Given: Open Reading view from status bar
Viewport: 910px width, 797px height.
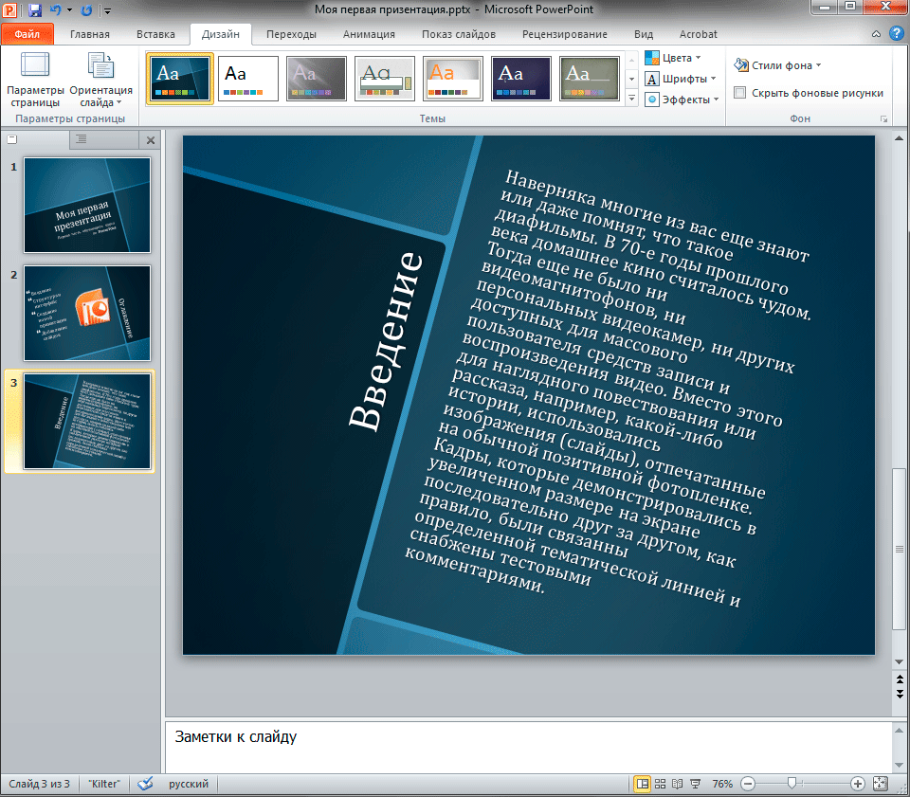Looking at the screenshot, I should (x=677, y=784).
